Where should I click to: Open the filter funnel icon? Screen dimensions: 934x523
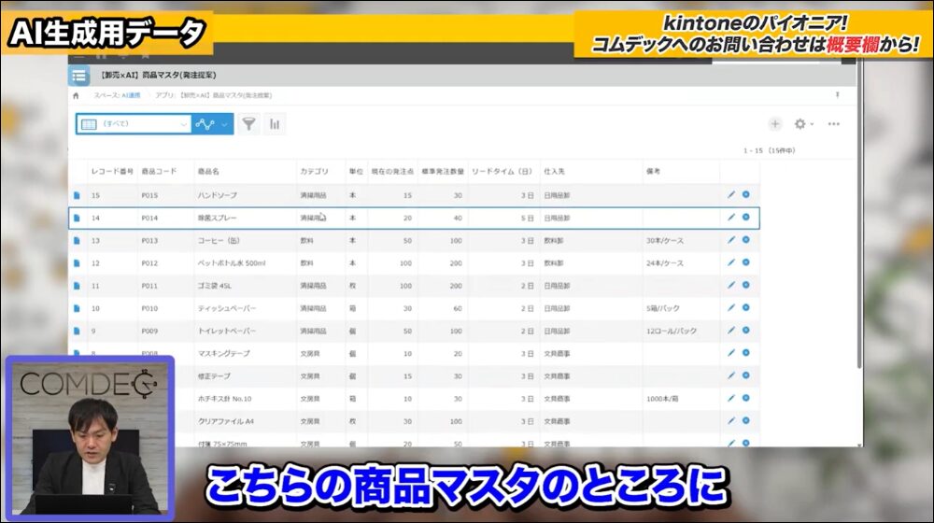(x=248, y=123)
